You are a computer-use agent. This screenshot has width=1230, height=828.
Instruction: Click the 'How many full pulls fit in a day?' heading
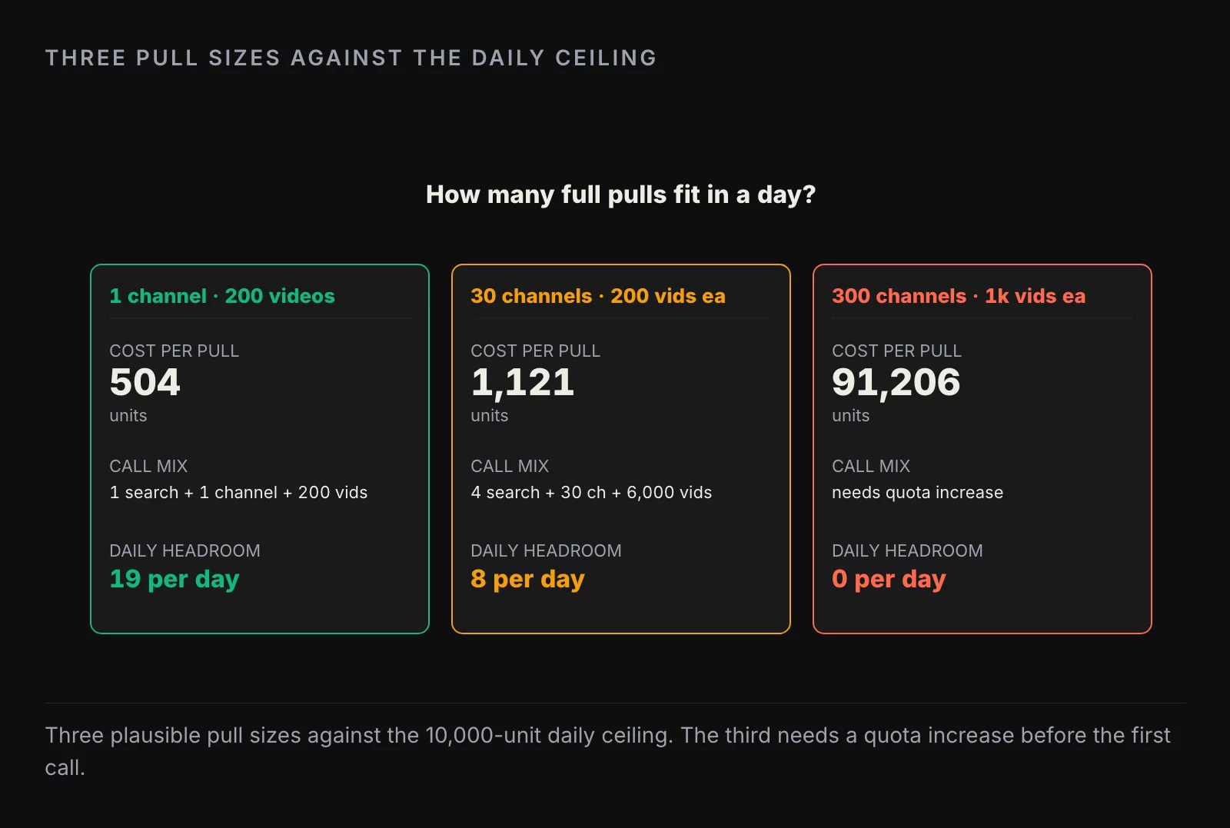point(620,195)
